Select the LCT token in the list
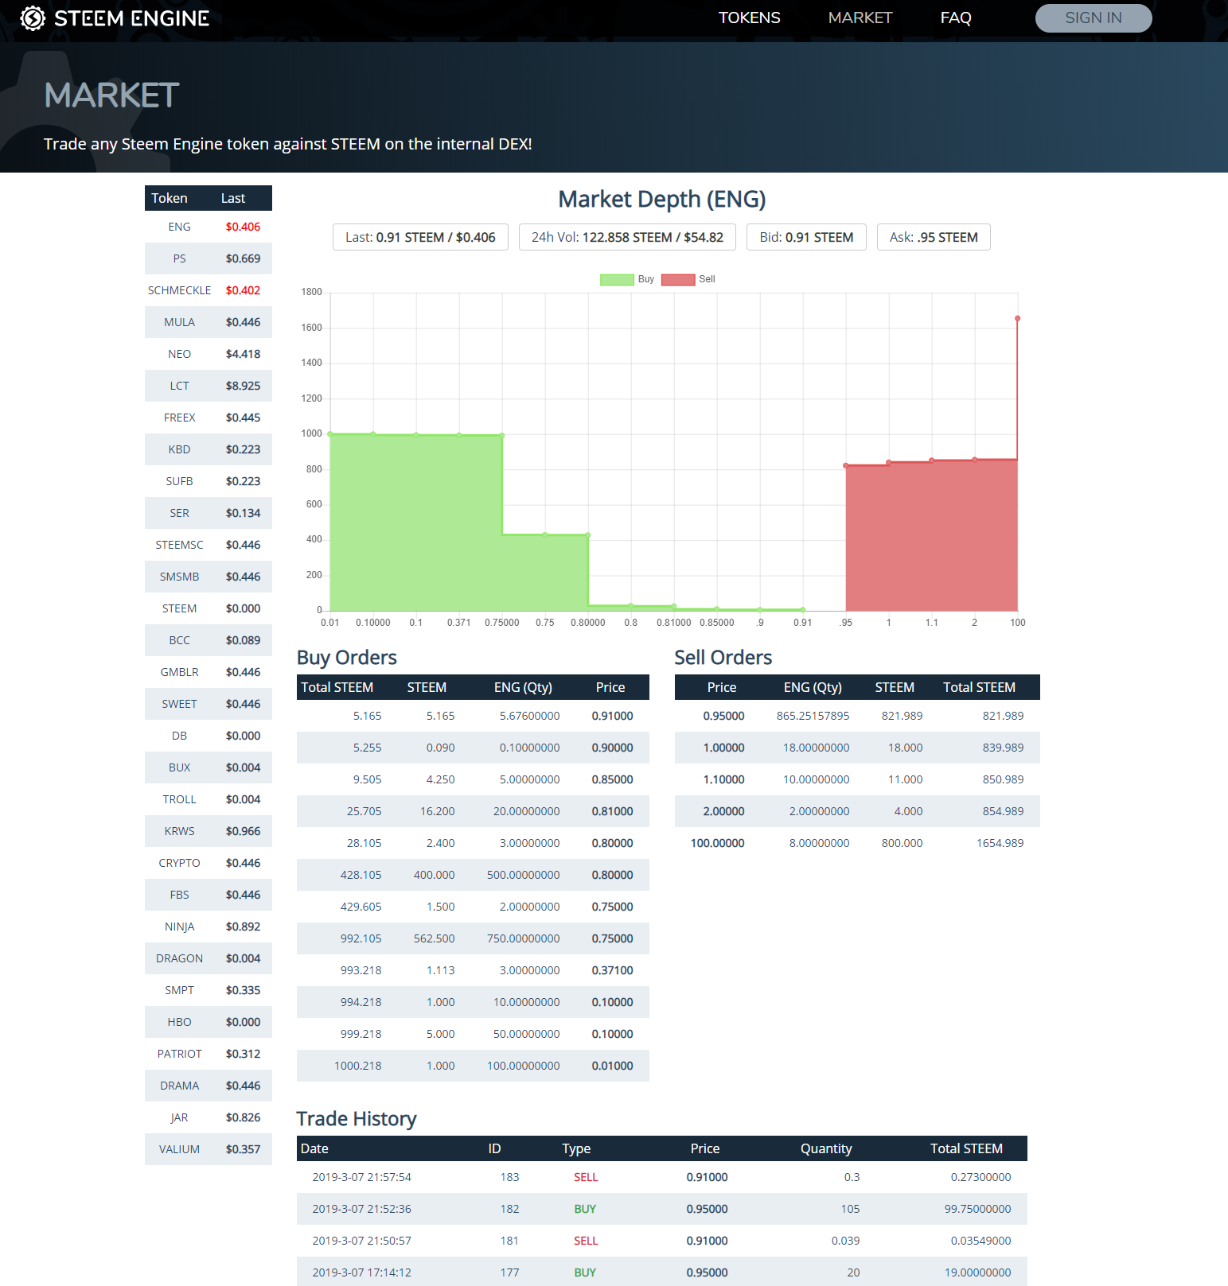Screen dimensions: 1228x1286 [x=209, y=386]
